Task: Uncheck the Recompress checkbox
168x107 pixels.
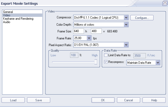Action: 106,62
